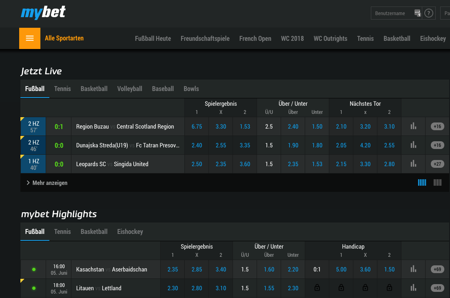Select Bowls tab under Jetzt Live
The width and height of the screenshot is (450, 298).
[x=191, y=89]
